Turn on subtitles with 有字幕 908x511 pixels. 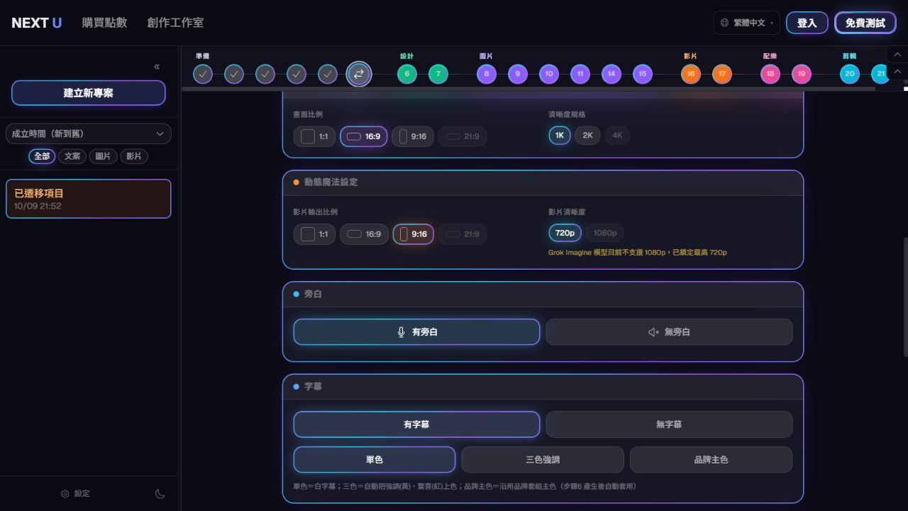click(416, 424)
